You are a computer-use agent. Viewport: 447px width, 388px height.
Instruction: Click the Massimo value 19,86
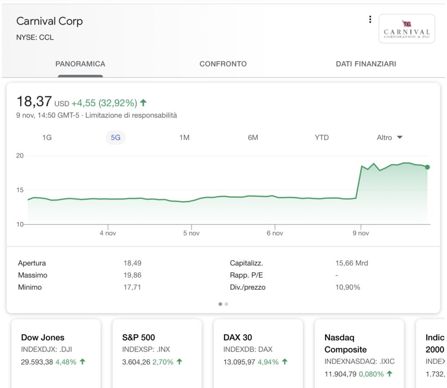(x=132, y=275)
